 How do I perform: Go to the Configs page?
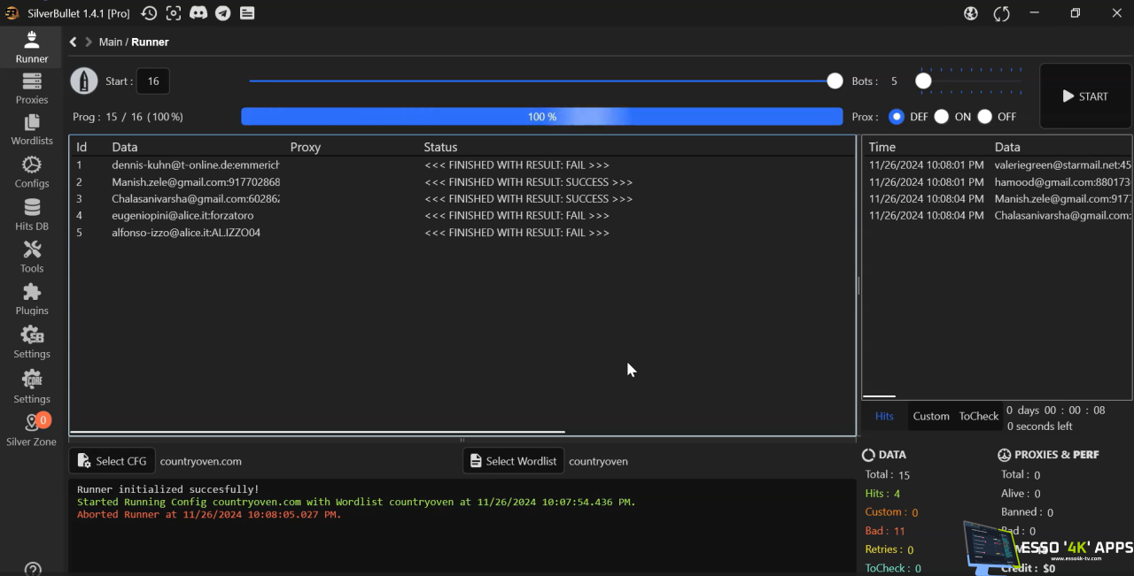tap(32, 172)
